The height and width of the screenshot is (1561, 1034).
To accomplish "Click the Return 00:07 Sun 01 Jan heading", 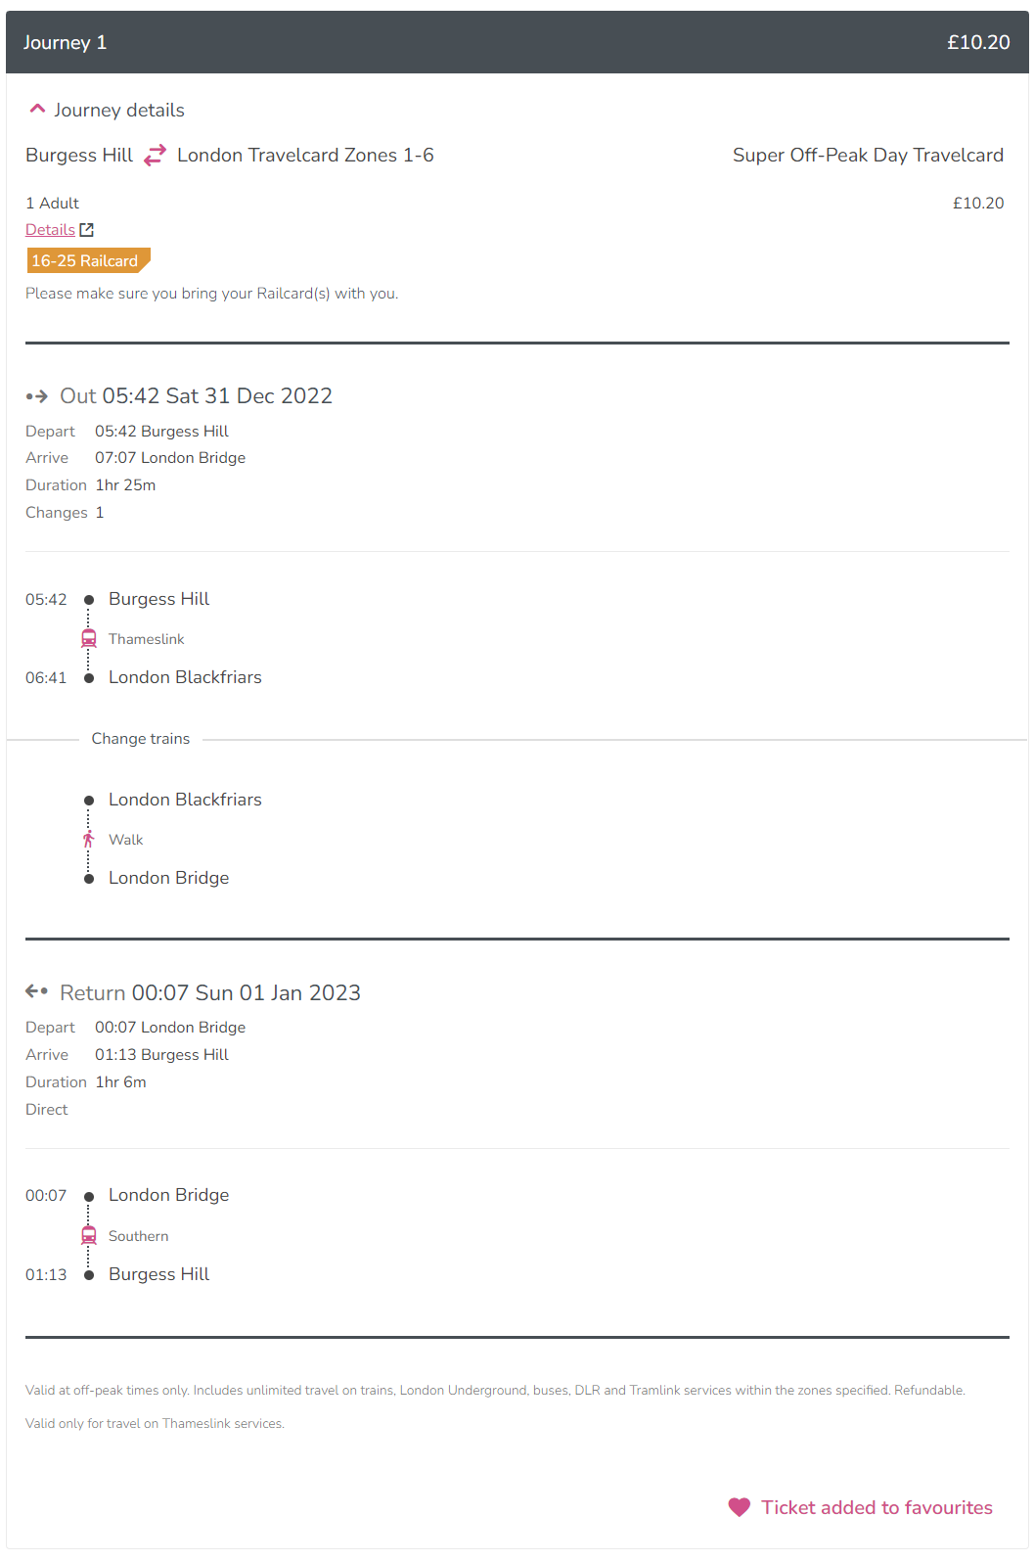I will coord(210,992).
